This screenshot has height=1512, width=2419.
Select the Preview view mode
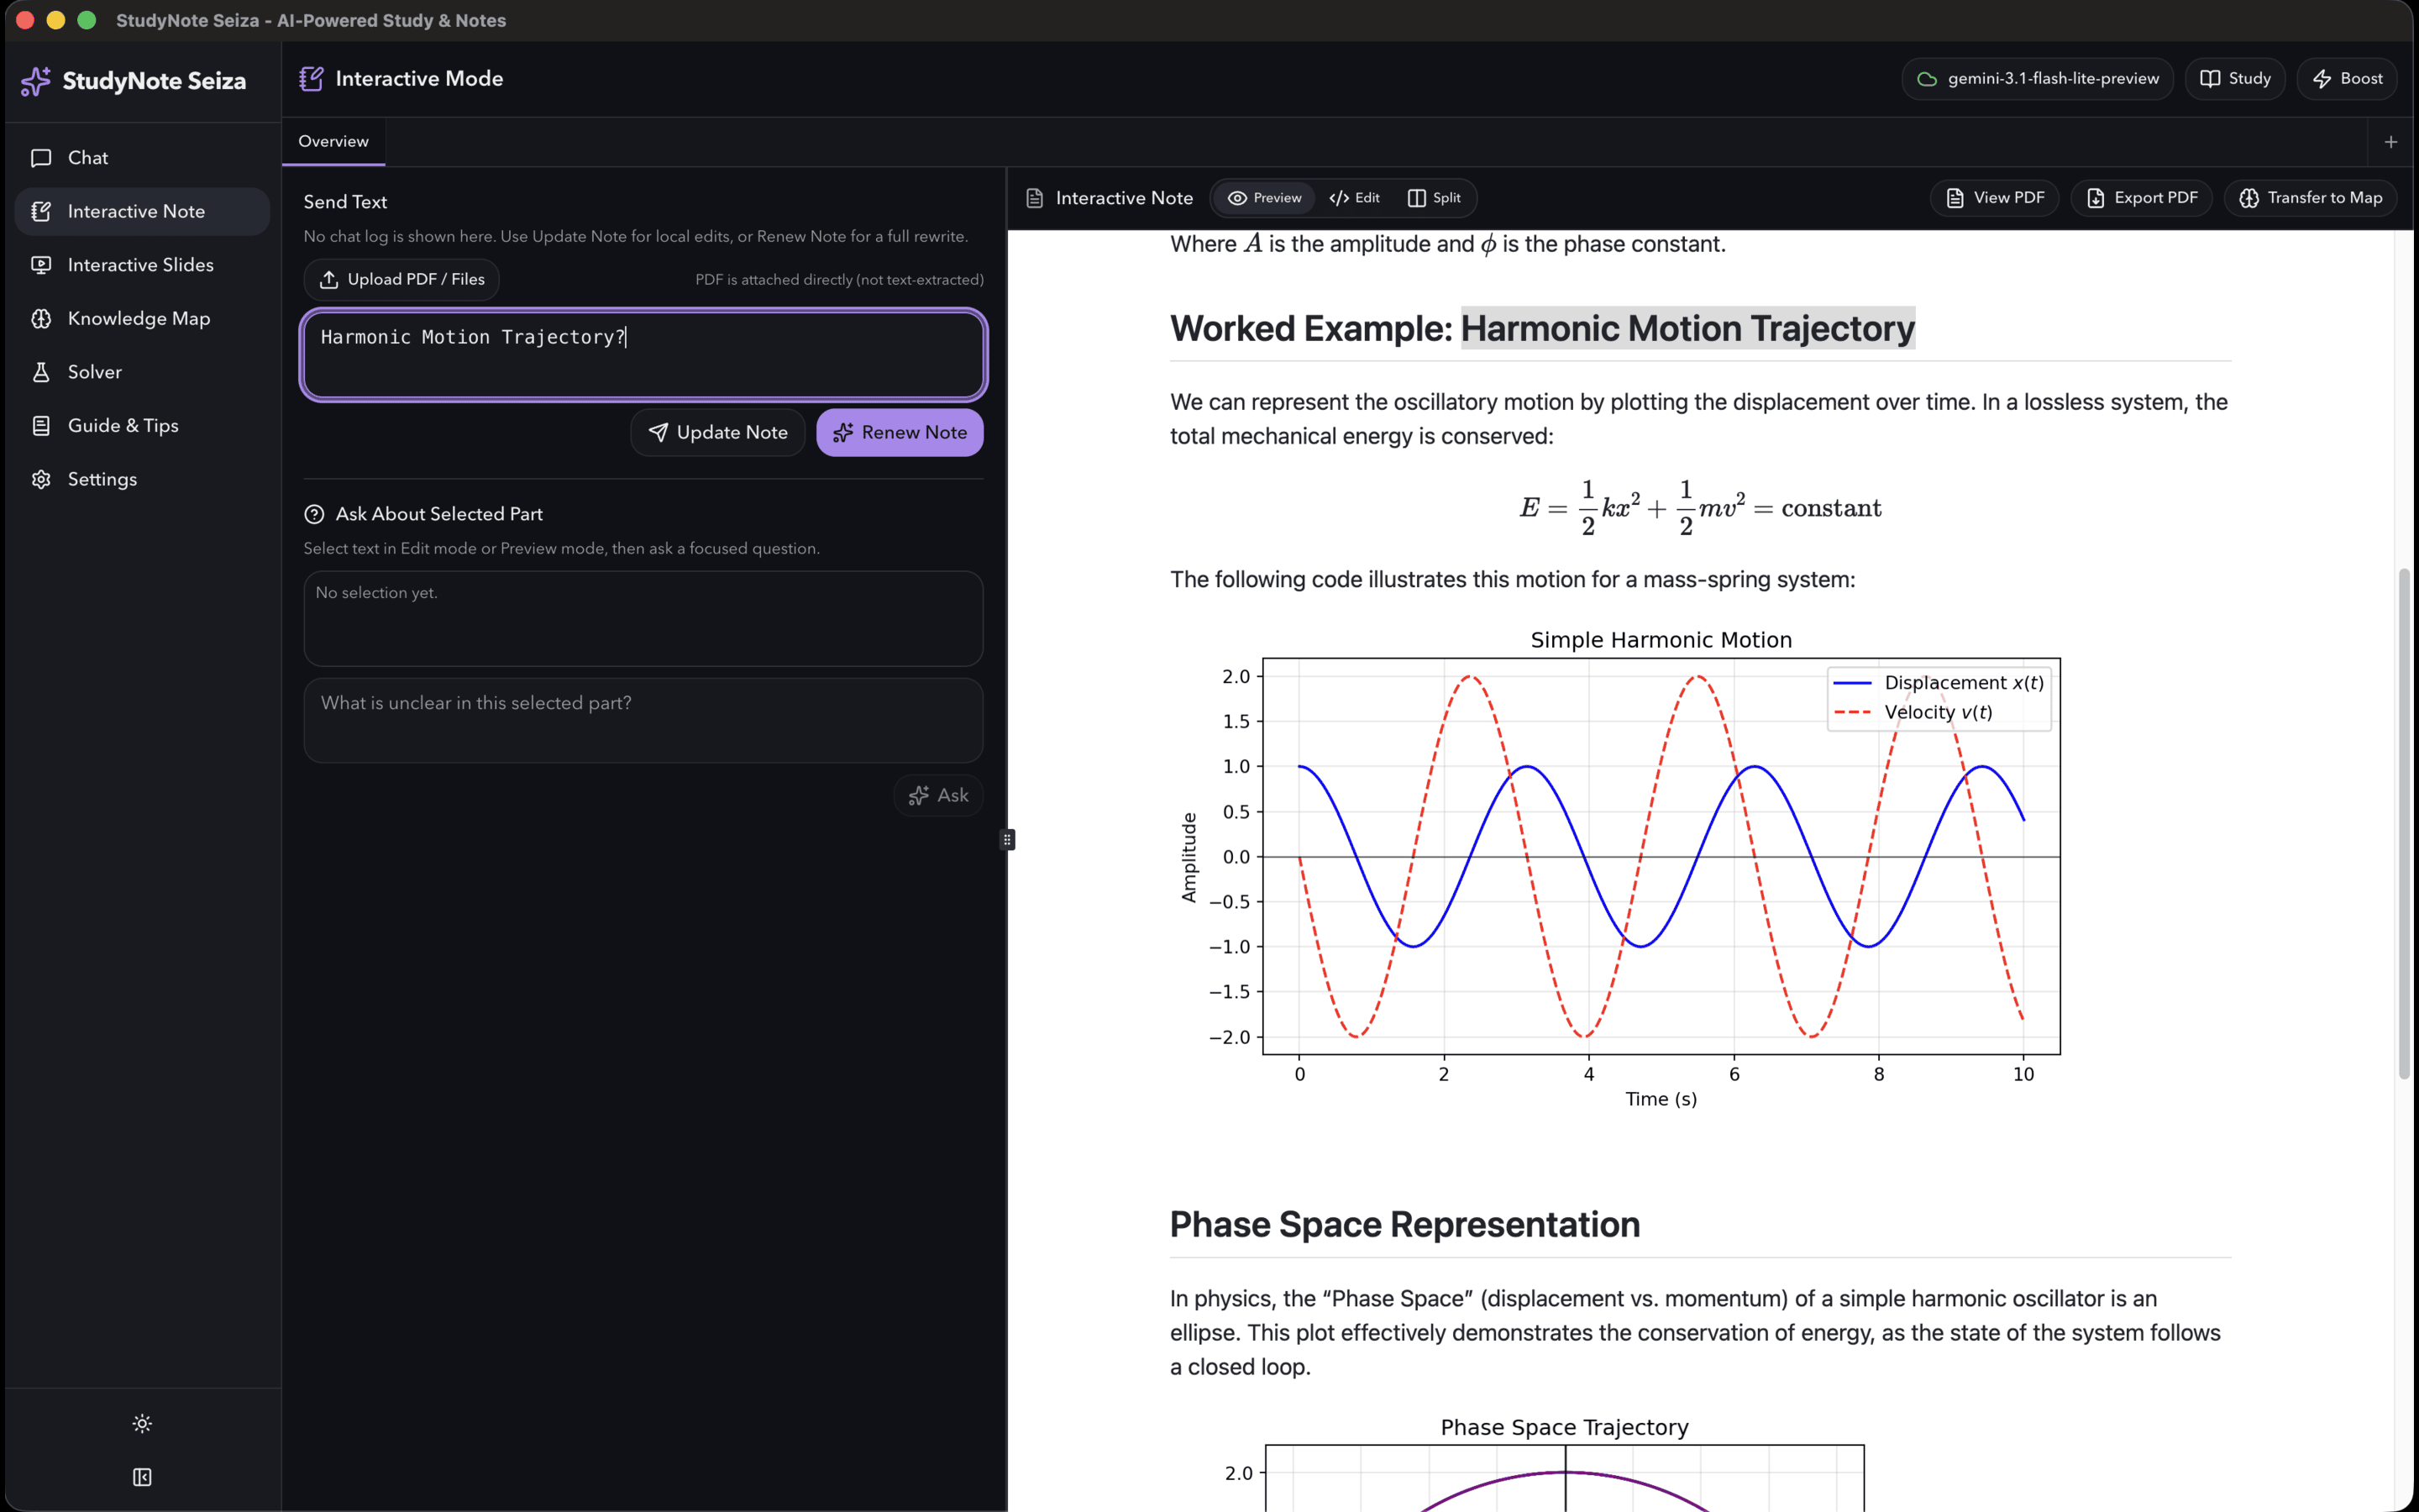point(1264,198)
